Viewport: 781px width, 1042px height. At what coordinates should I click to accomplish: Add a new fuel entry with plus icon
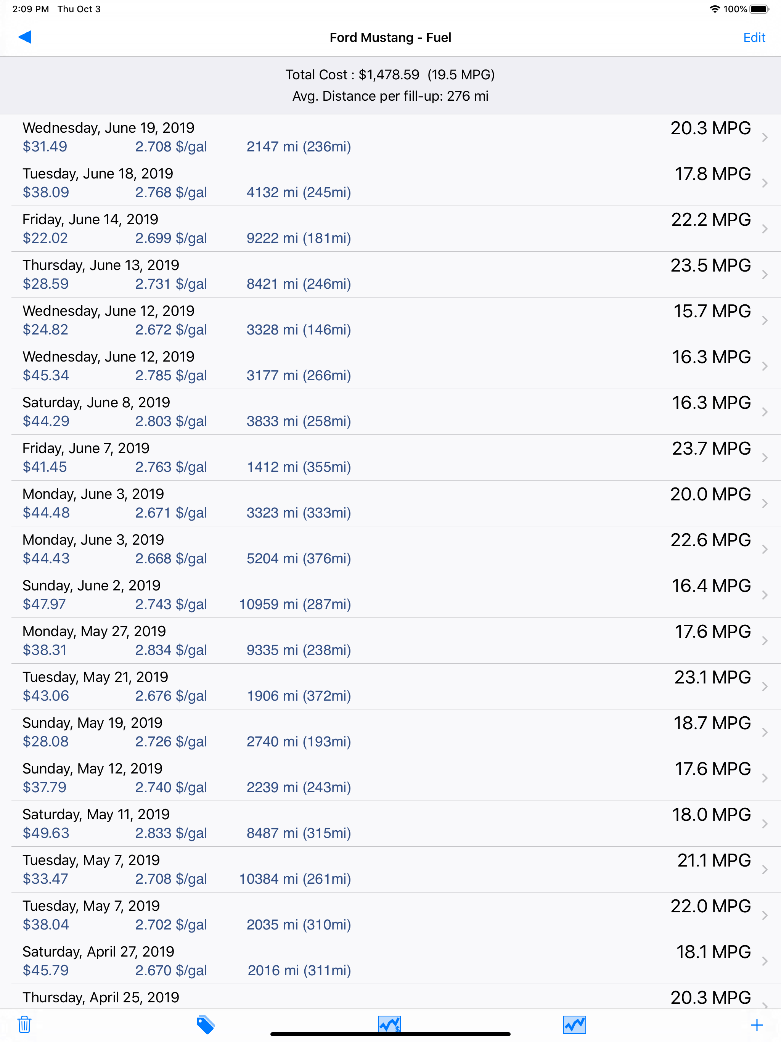point(757,1025)
